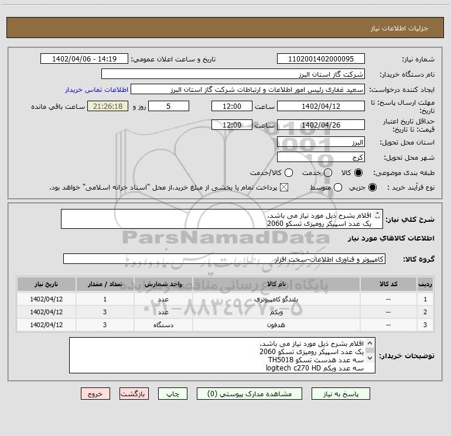Click the goods group field کامپیوتر و فناوری اطلاعات
This screenshot has width=451, height=436.
pyautogui.click(x=224, y=259)
